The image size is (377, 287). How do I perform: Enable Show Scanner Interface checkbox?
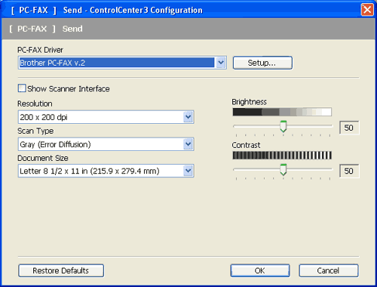[x=22, y=88]
